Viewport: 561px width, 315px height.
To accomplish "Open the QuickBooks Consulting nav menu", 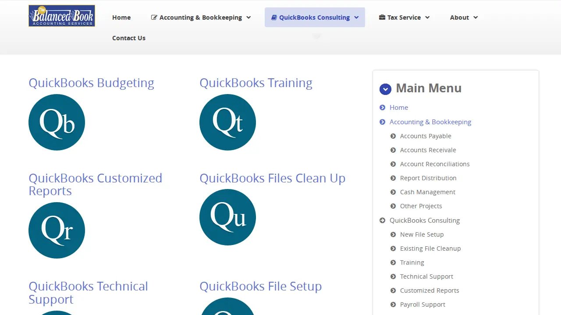I will tap(315, 17).
